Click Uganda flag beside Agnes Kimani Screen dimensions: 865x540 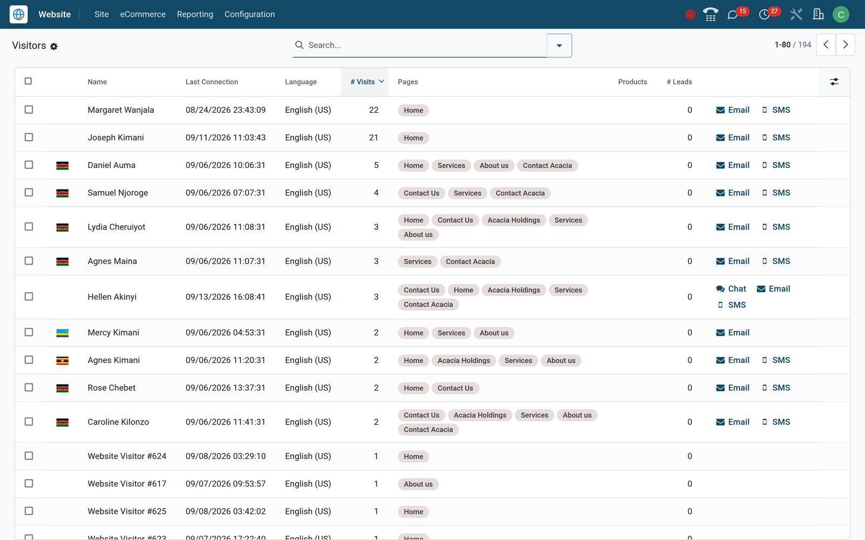tap(62, 361)
